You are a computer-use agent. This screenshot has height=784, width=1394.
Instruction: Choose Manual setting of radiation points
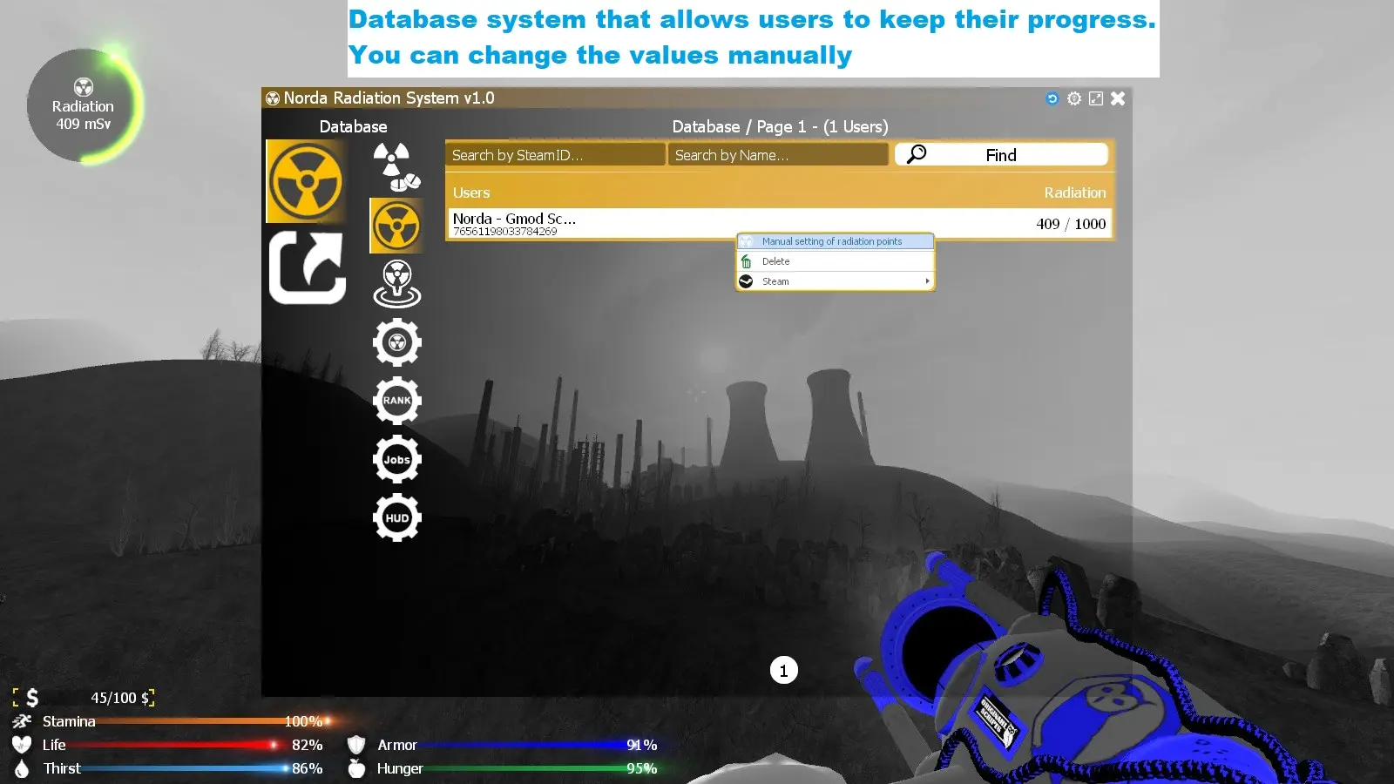[832, 241]
